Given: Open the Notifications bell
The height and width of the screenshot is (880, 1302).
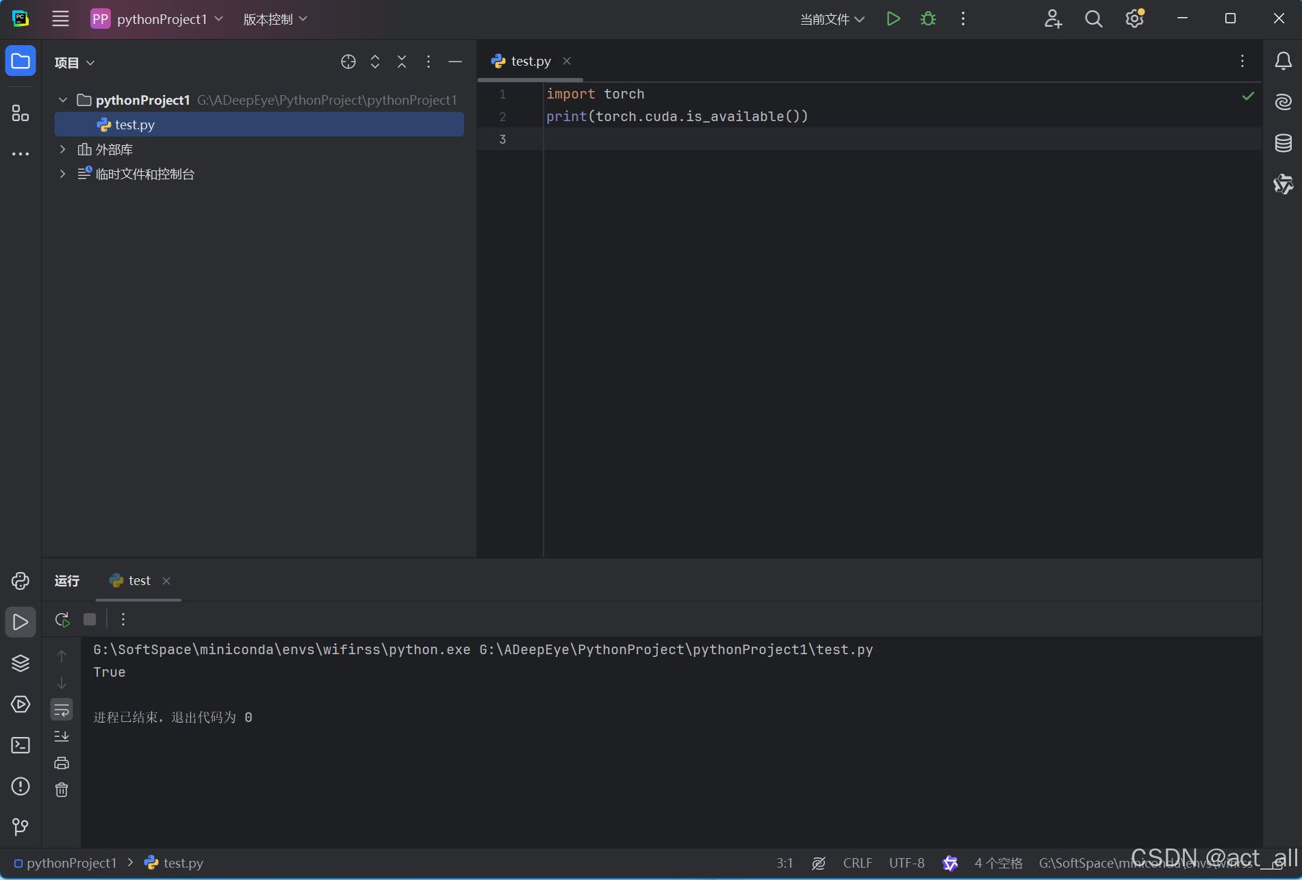Looking at the screenshot, I should [x=1284, y=61].
